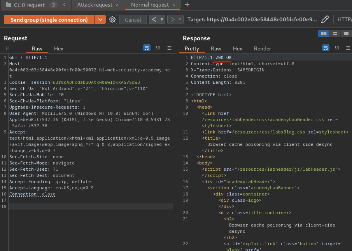Select the Response Render tab

263,48
